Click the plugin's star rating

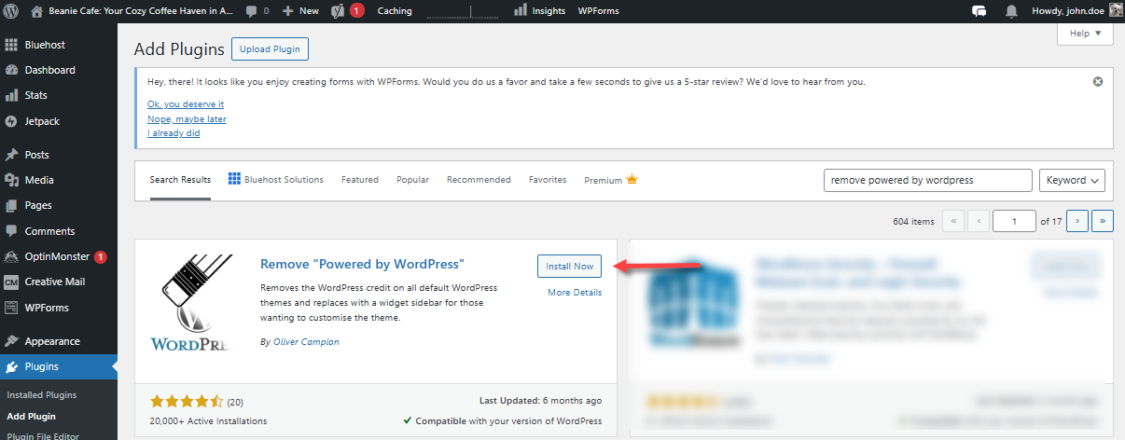point(187,402)
